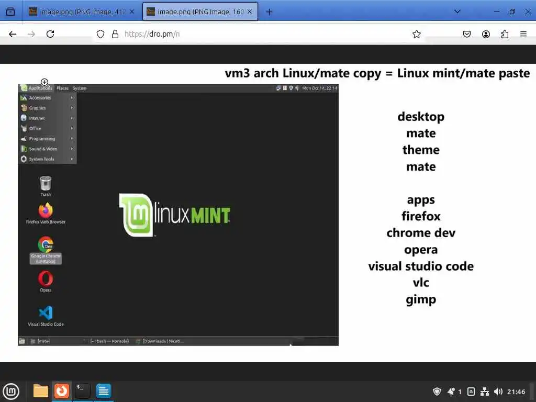Close the first image.png tab
The image size is (536, 402).
coord(131,12)
